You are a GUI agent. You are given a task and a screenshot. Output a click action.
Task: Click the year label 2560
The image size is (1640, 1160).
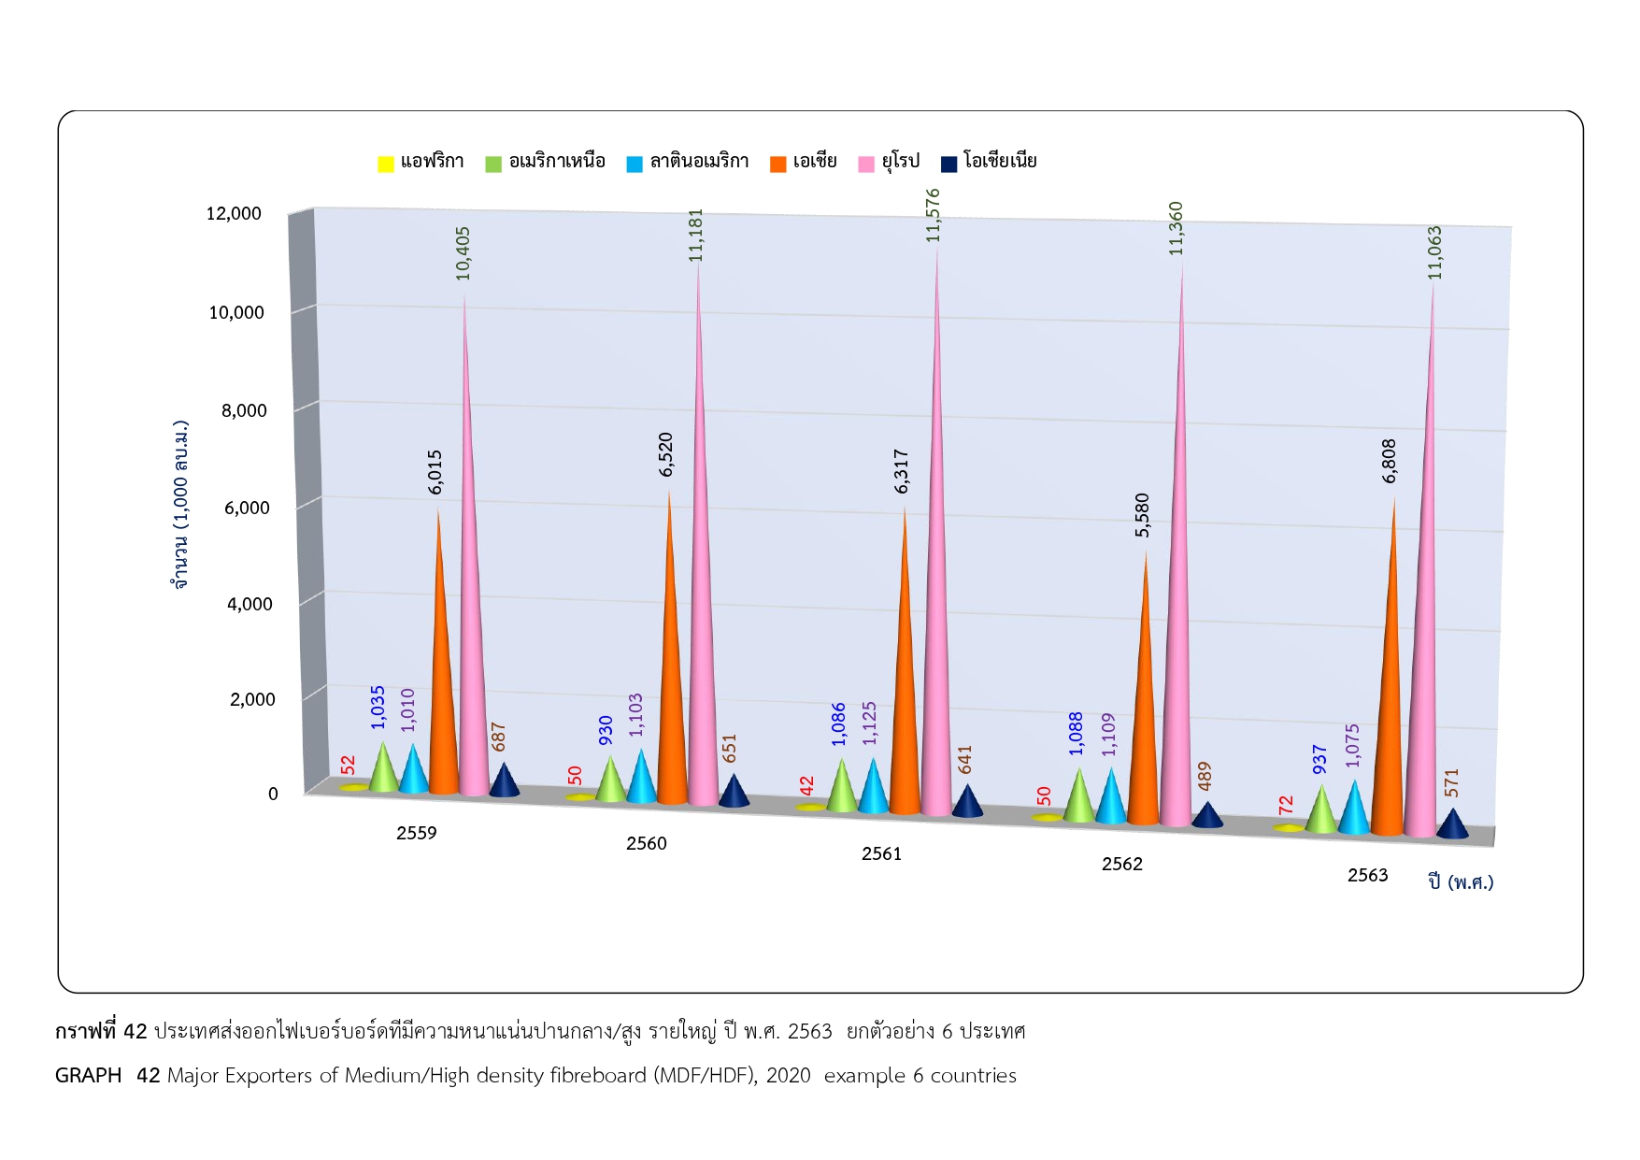click(x=647, y=844)
